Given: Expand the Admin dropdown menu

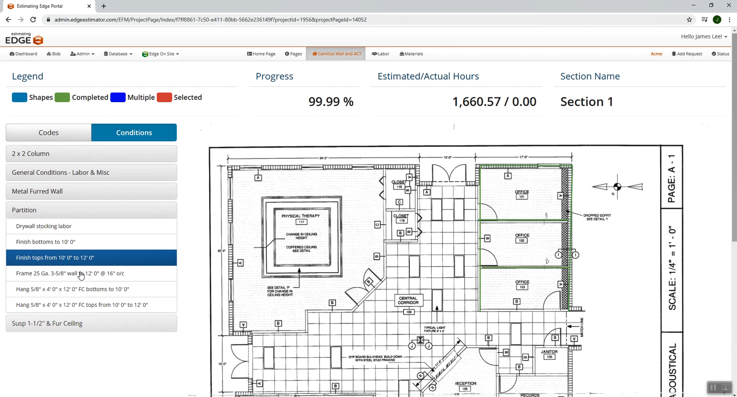Looking at the screenshot, I should click(x=82, y=54).
